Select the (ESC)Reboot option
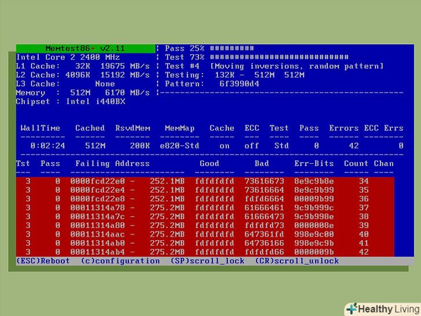This screenshot has width=421, height=316. point(43,261)
